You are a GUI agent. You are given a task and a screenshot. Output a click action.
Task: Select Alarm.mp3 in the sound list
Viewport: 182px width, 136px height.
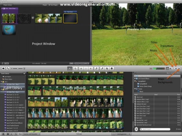click(157, 97)
